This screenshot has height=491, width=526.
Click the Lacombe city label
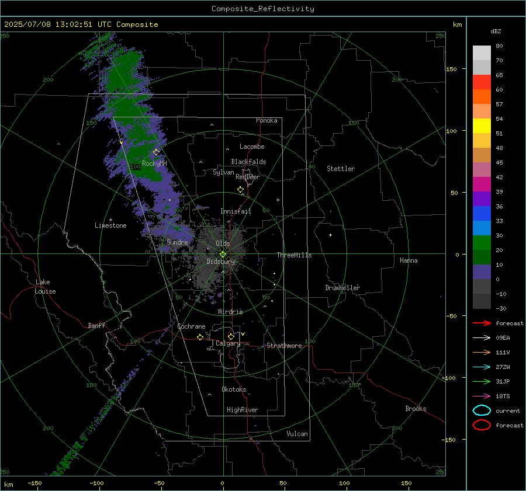[x=252, y=147]
